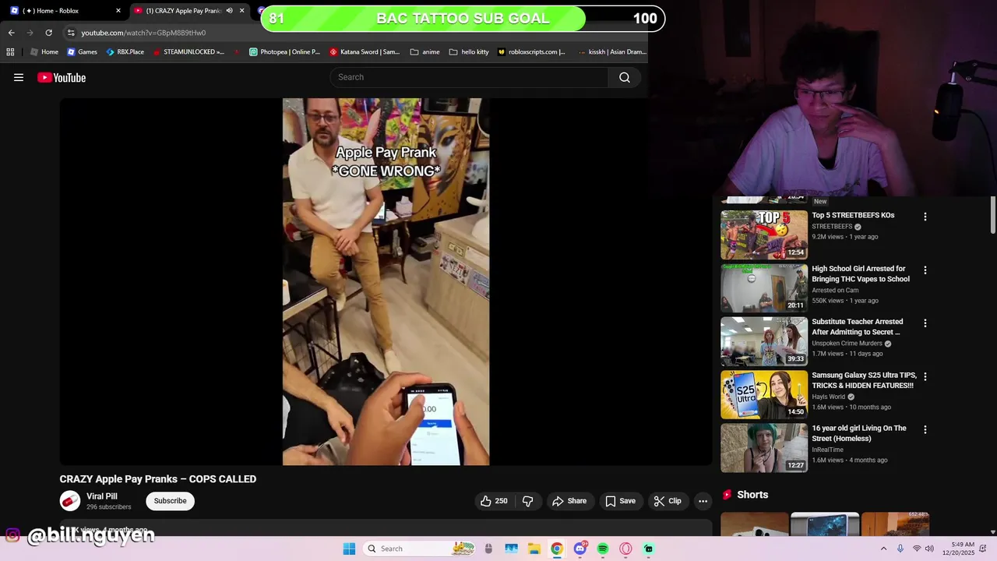Viewport: 997px width, 561px height.
Task: Mute the tab using speaker icon
Action: [x=229, y=11]
